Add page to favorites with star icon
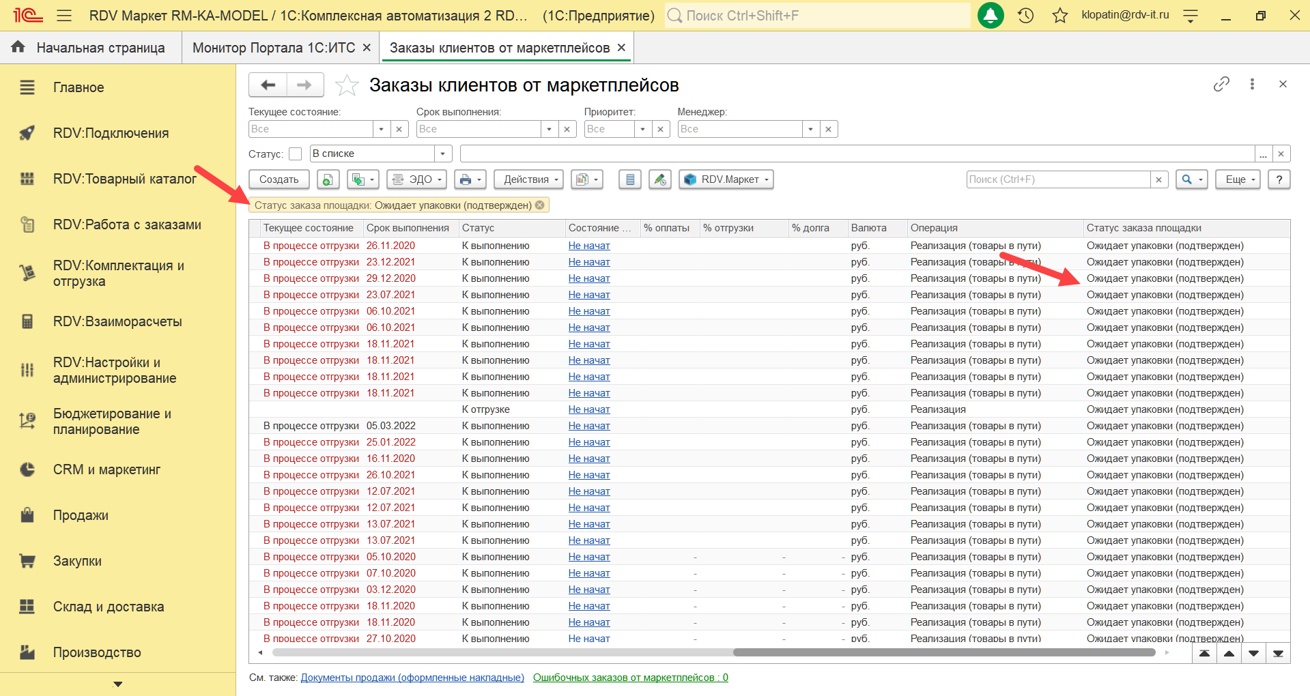The height and width of the screenshot is (696, 1310). coord(347,85)
